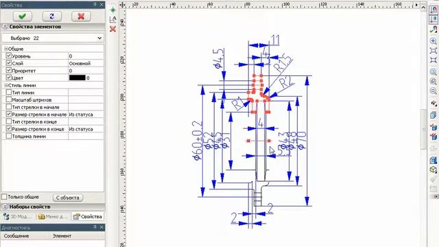Click the black-white palette icon
The image size is (439, 247).
pyautogui.click(x=434, y=104)
